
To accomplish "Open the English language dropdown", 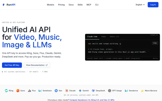I will coord(140,5).
